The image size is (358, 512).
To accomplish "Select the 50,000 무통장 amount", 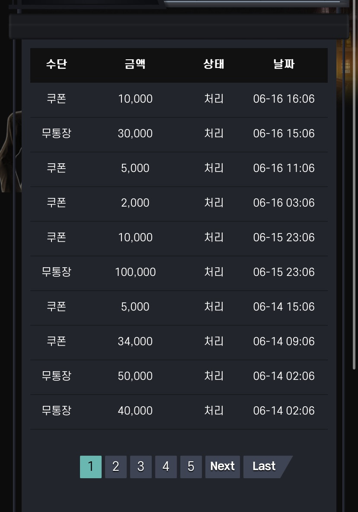I will pyautogui.click(x=135, y=376).
